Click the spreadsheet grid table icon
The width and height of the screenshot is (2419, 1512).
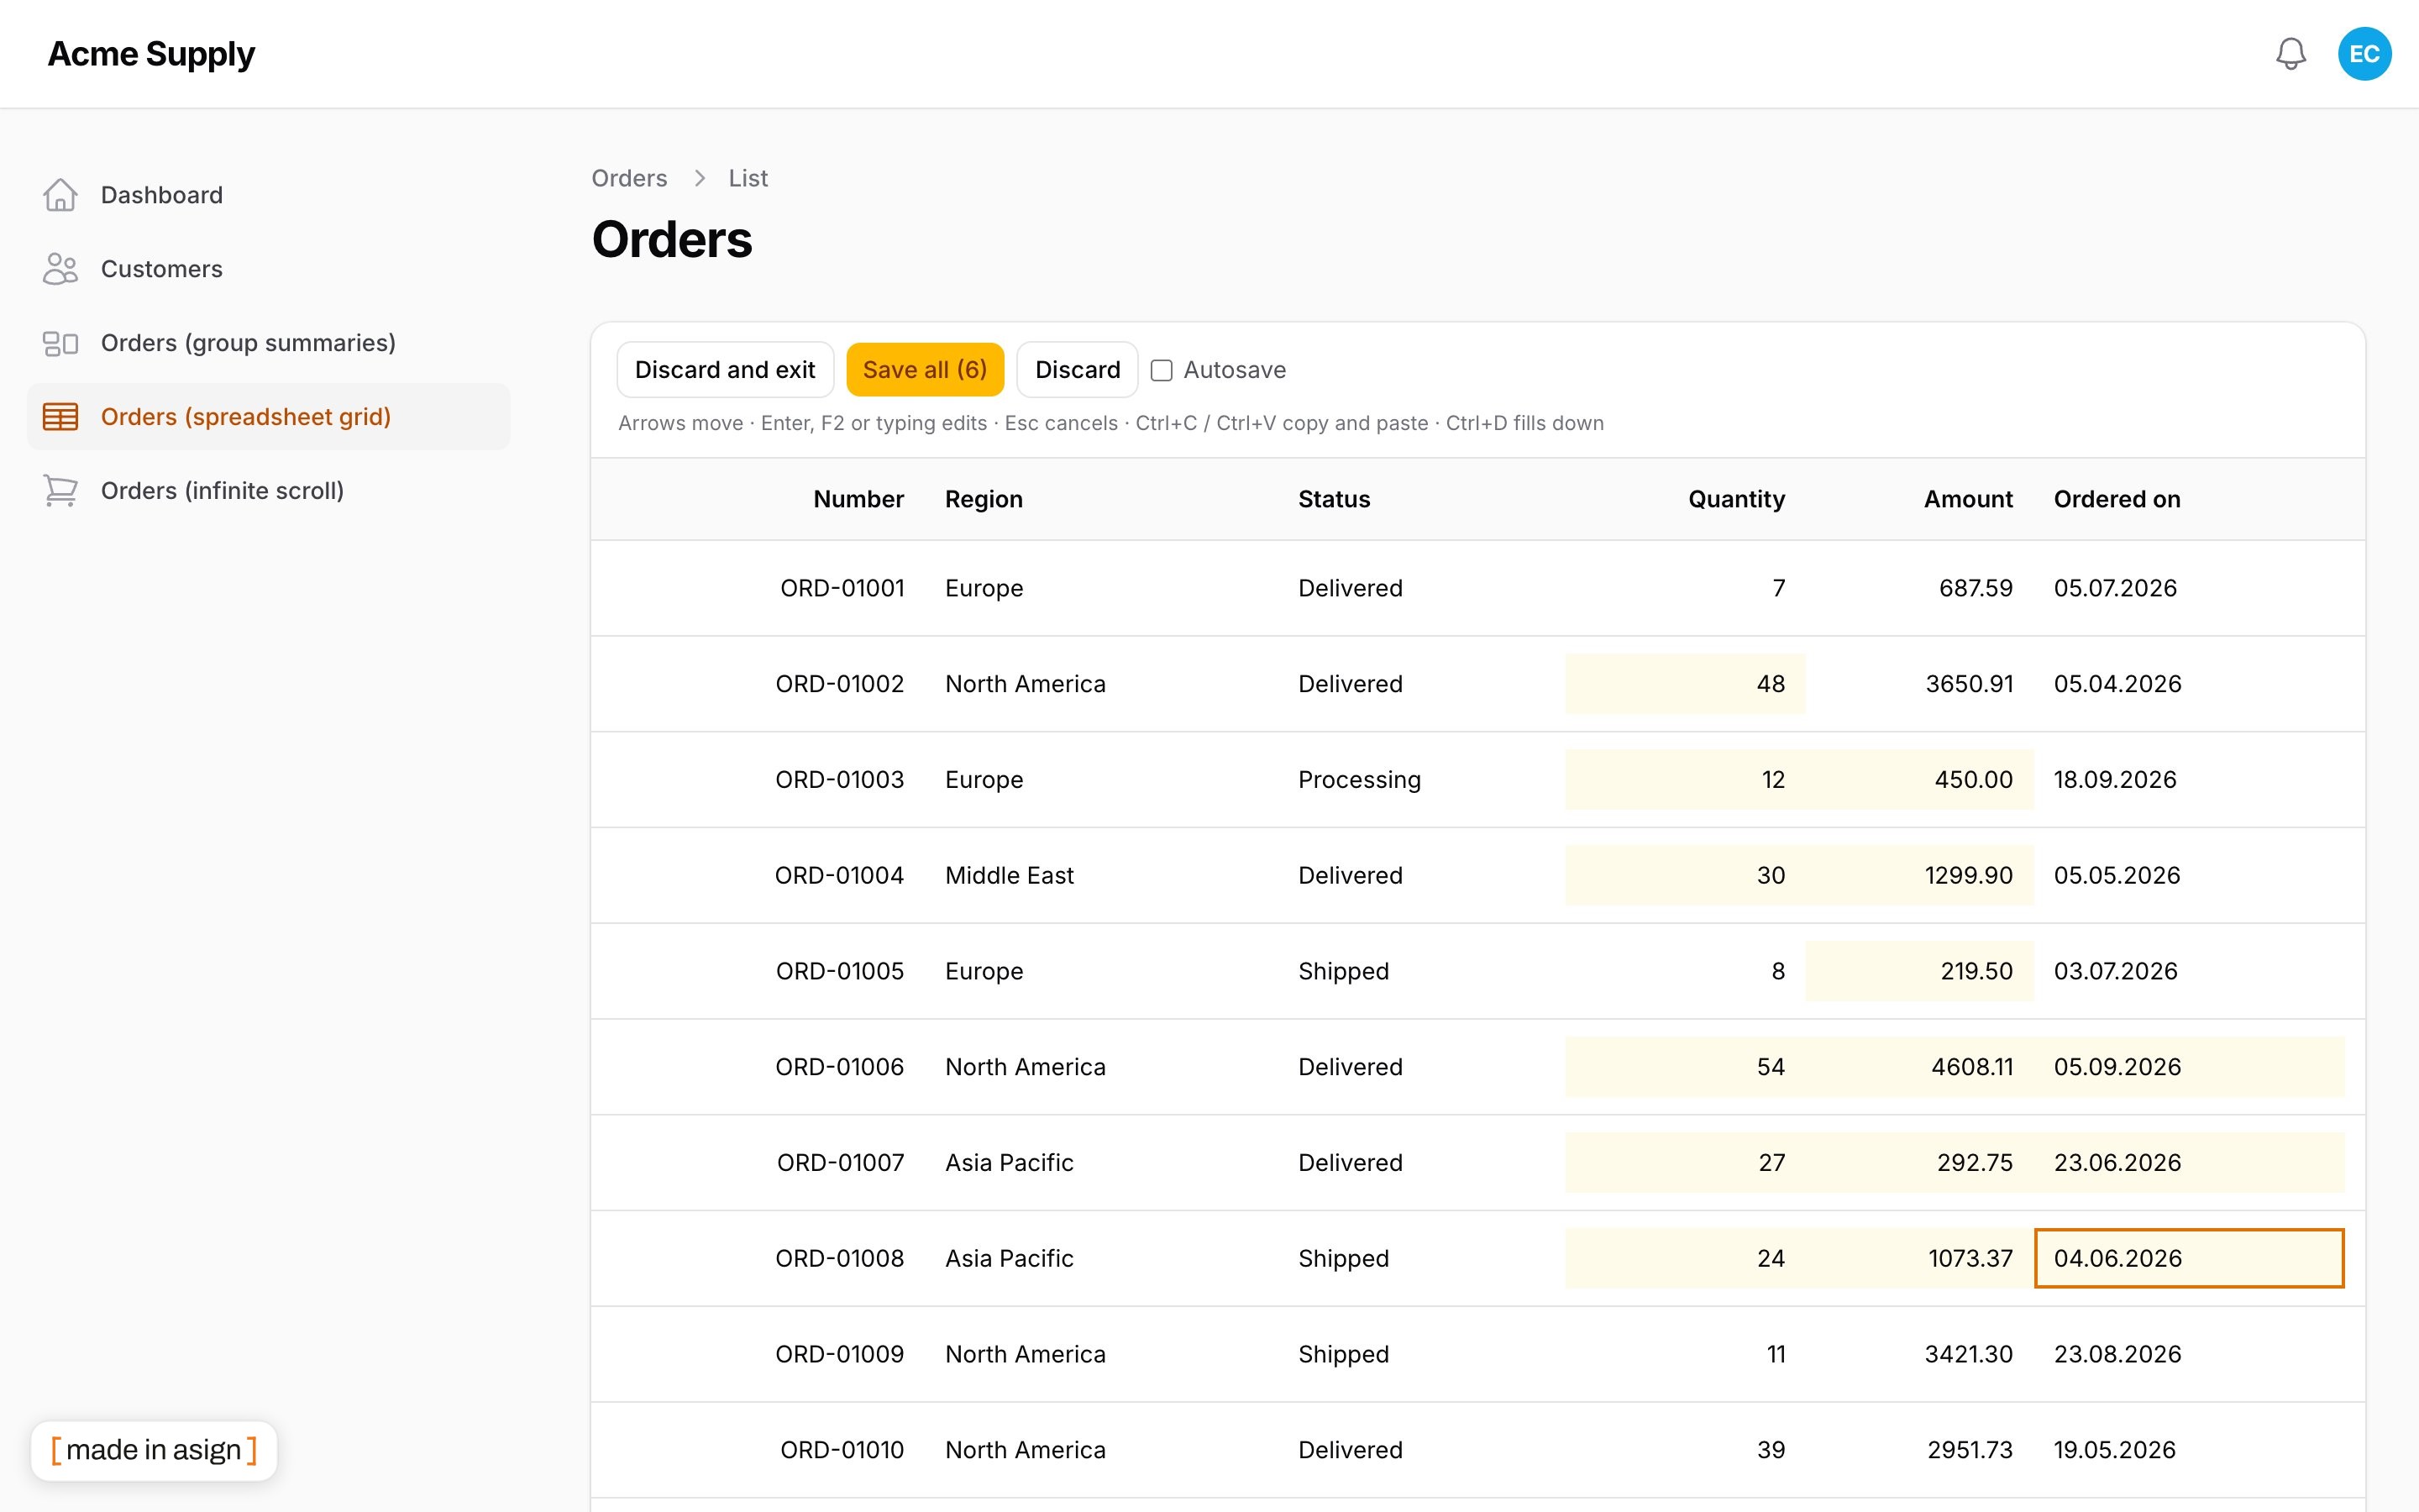pos(60,417)
